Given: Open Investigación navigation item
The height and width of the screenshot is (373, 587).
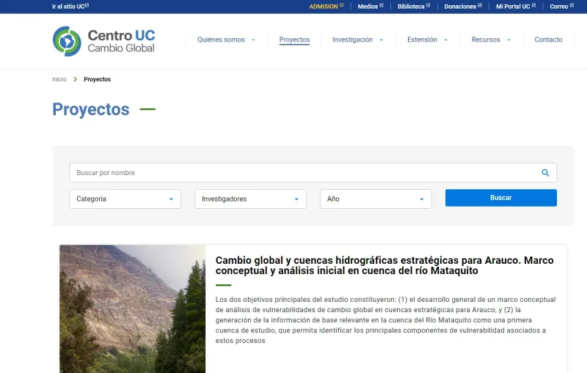Looking at the screenshot, I should coord(353,40).
